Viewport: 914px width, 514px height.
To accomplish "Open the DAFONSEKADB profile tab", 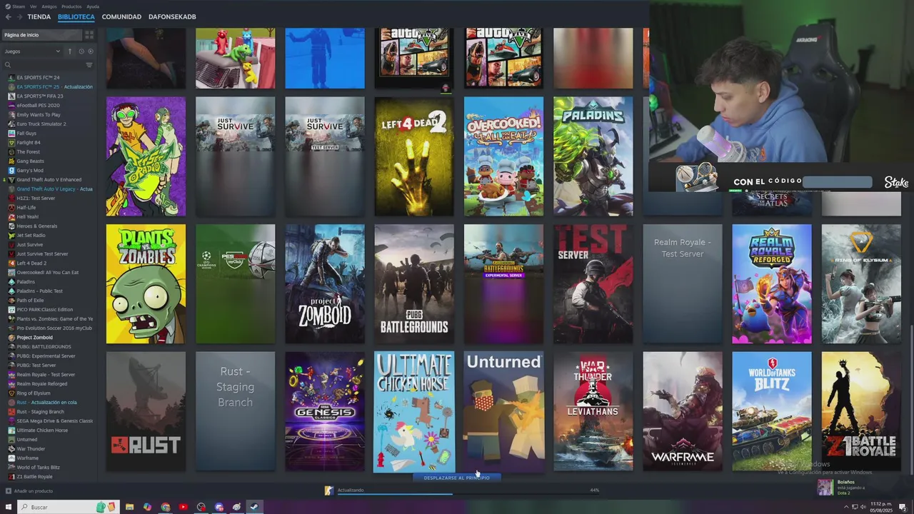I will click(172, 16).
